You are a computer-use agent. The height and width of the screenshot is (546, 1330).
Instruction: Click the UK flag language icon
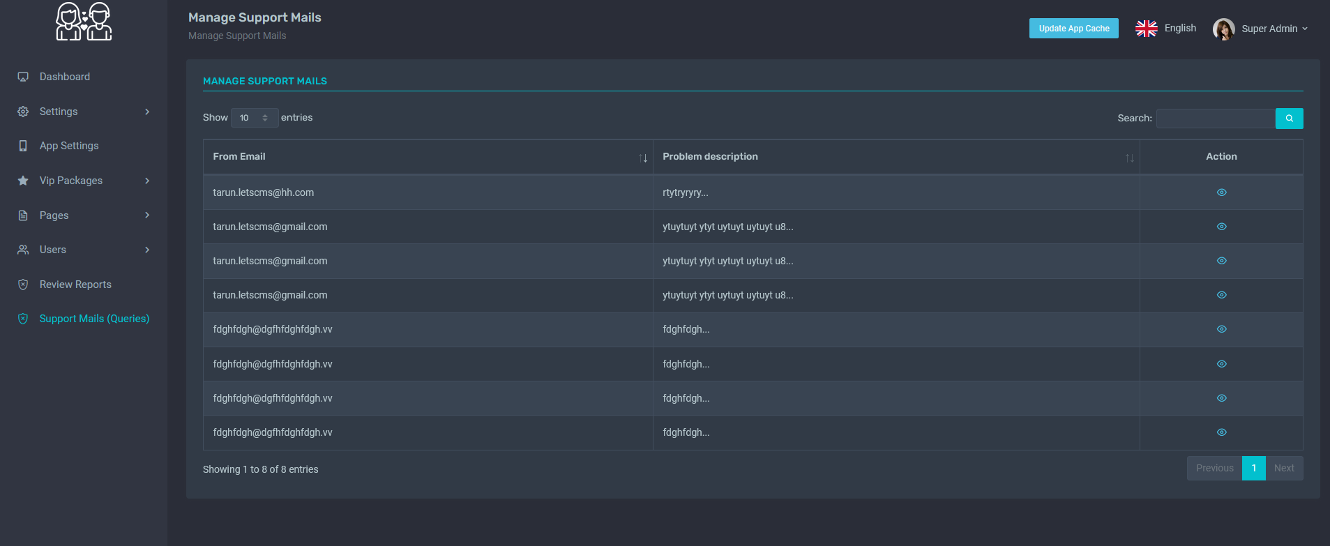[1146, 29]
